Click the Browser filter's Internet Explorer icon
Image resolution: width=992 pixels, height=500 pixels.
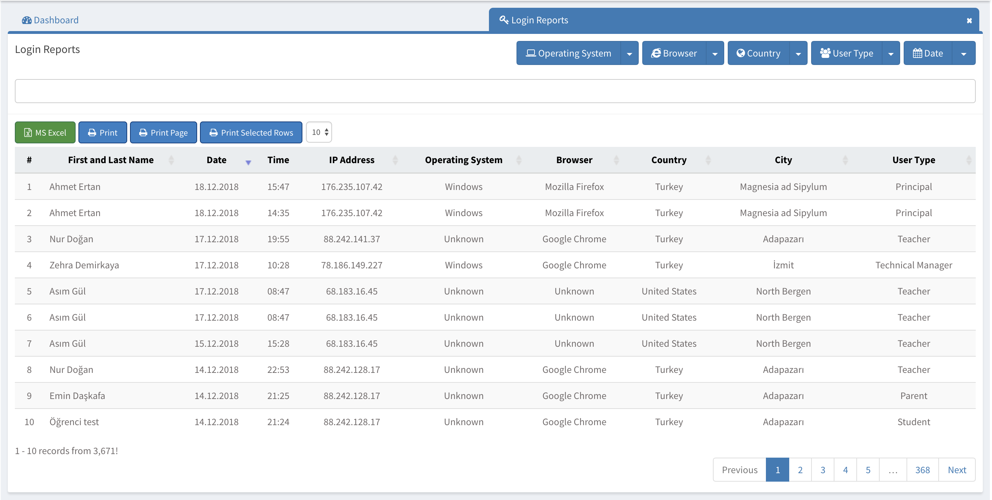656,53
